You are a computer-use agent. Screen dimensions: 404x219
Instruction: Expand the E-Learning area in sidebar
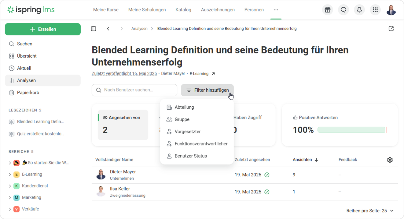(x=10, y=175)
